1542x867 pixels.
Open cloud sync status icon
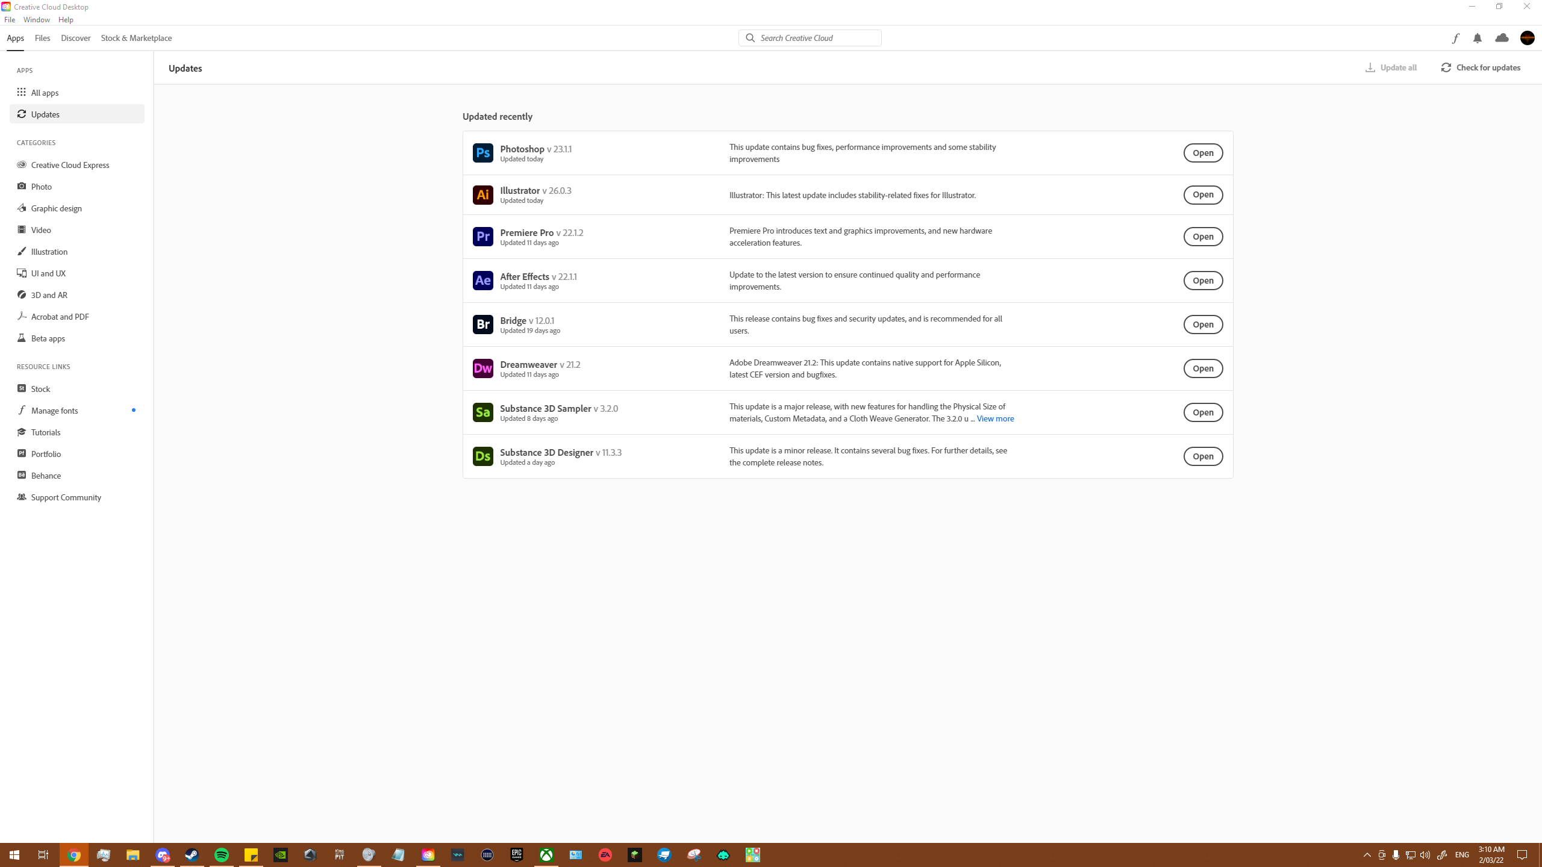pos(1502,38)
